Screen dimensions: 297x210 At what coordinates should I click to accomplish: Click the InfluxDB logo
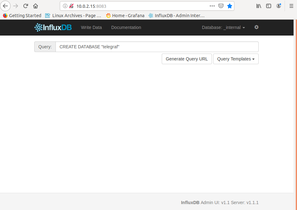tap(53, 27)
